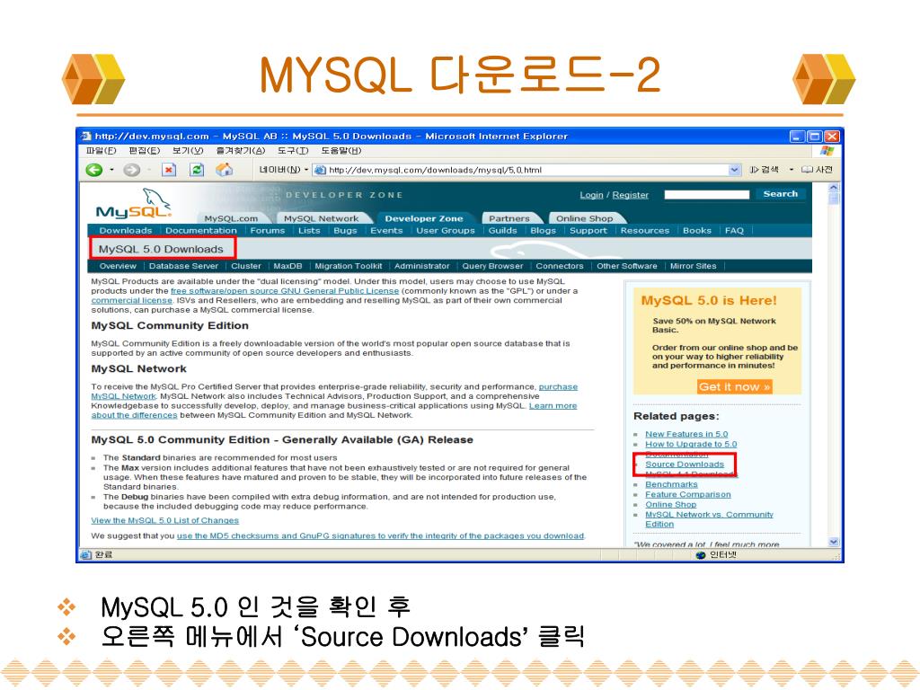Open the Benchmarks related page link

(x=671, y=484)
